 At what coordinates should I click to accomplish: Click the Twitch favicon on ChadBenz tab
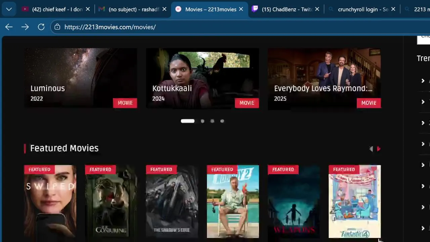pos(255,9)
